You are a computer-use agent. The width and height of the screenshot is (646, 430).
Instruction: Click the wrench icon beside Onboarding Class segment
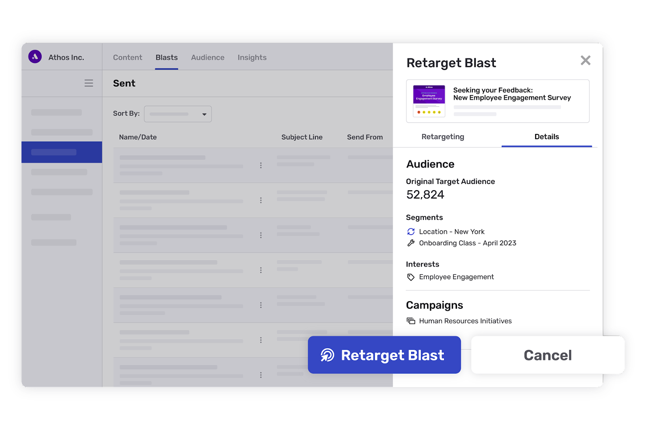[411, 243]
